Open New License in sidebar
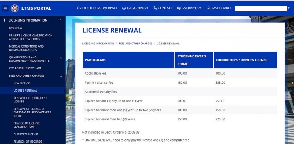The image size is (294, 145). [22, 83]
